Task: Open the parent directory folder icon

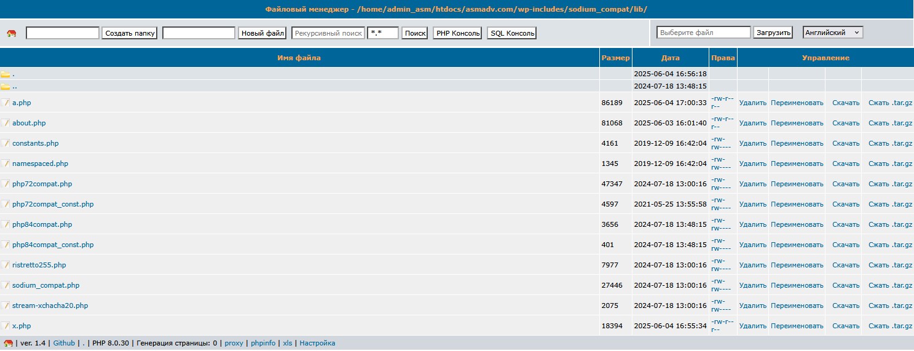Action: (x=6, y=87)
